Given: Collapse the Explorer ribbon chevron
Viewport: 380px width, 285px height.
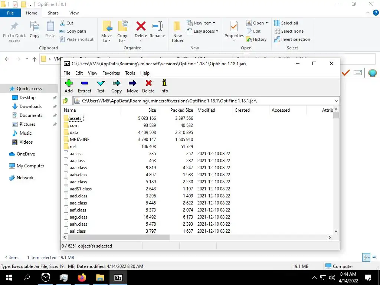Looking at the screenshot, I should point(368,13).
